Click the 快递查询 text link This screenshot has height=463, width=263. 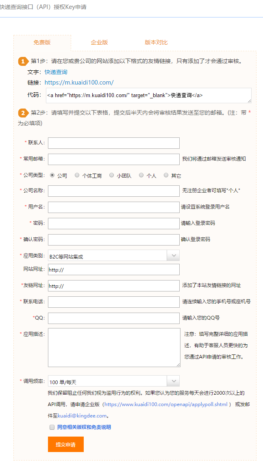pos(56,72)
